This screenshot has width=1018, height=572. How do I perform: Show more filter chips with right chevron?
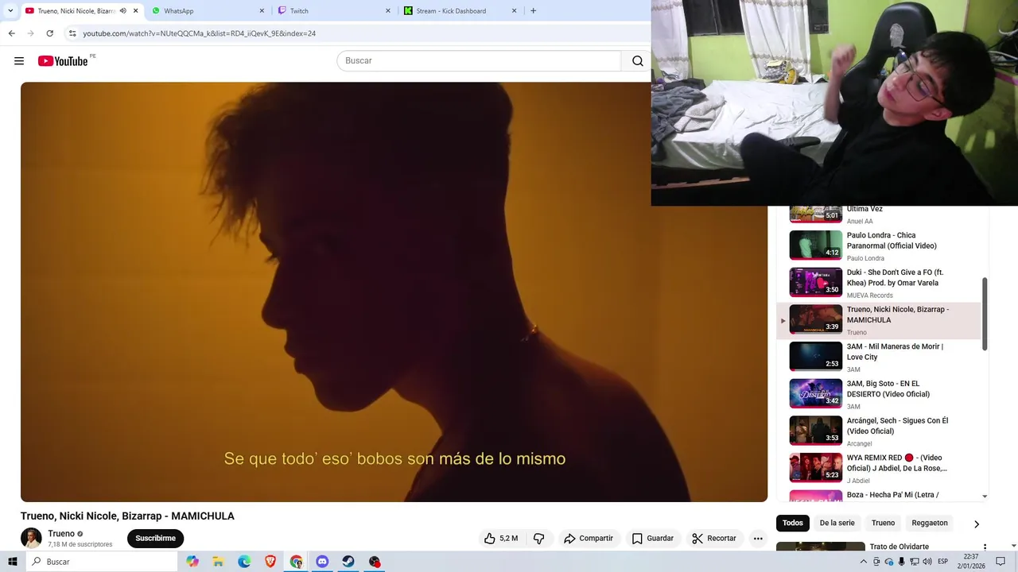pos(977,524)
